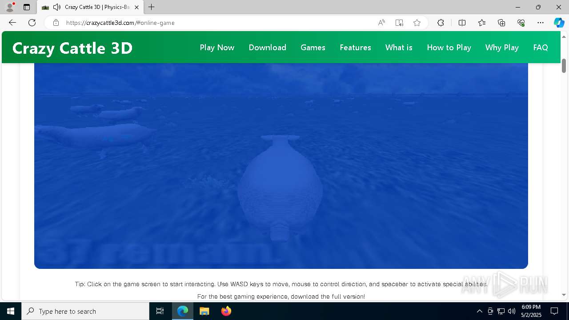The image size is (569, 320).
Task: Launch Firefox from the taskbar
Action: click(x=226, y=311)
